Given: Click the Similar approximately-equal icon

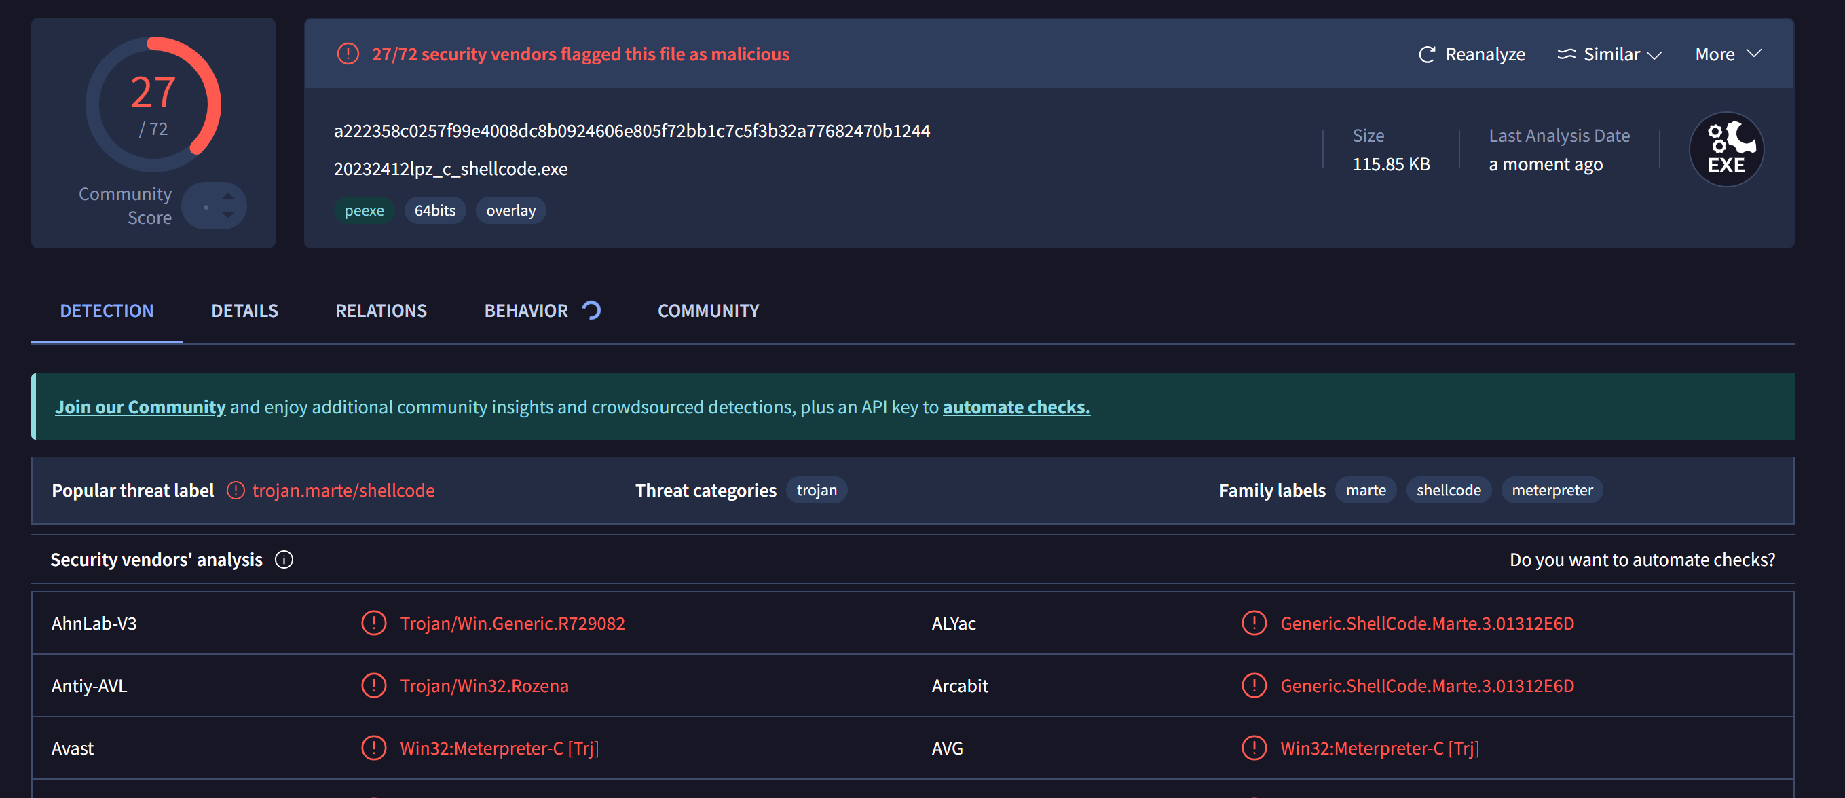Looking at the screenshot, I should (x=1567, y=54).
